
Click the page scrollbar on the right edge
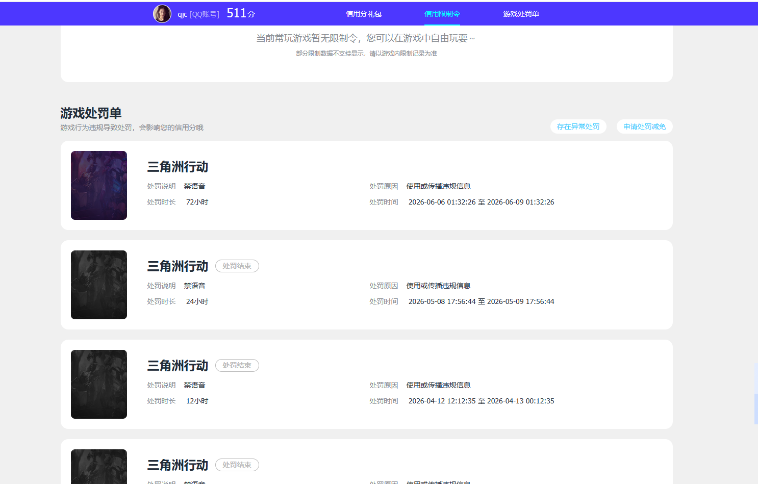[756, 393]
